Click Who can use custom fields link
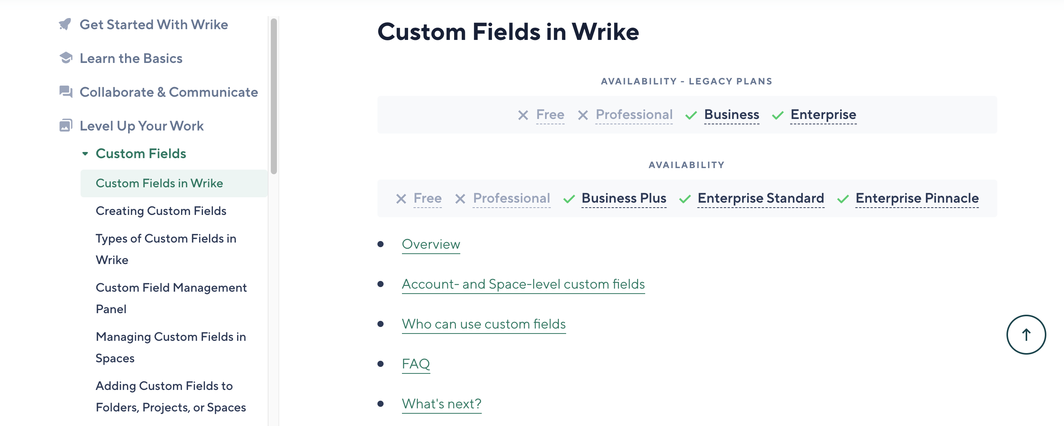Viewport: 1064px width, 426px height. [x=483, y=324]
